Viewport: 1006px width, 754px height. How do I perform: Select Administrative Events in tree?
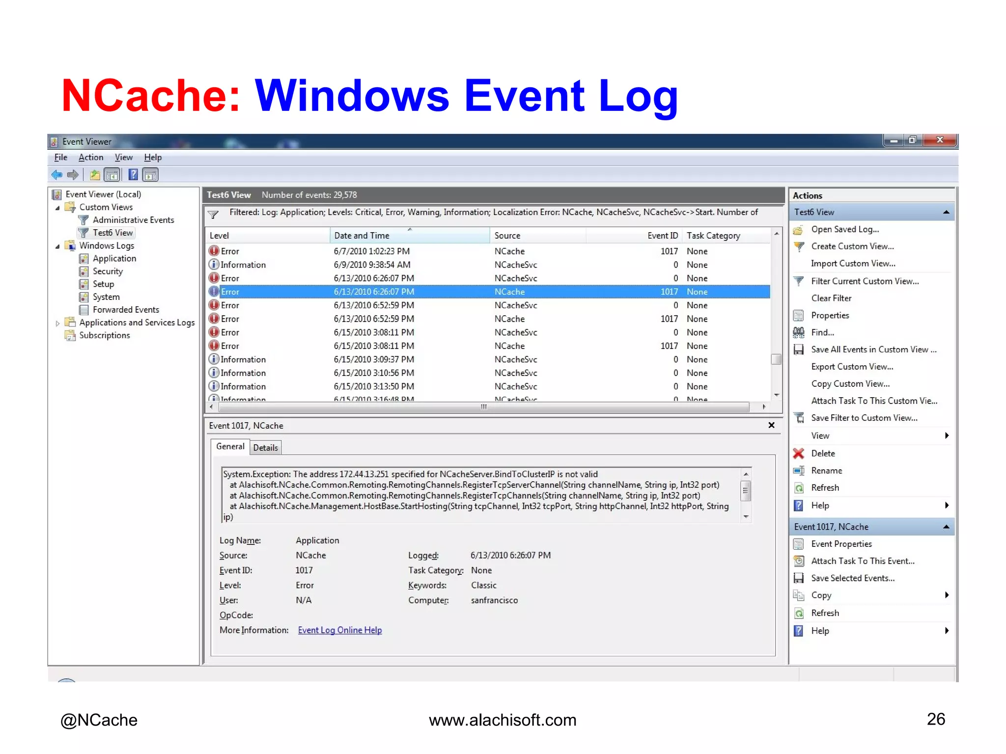tap(133, 220)
